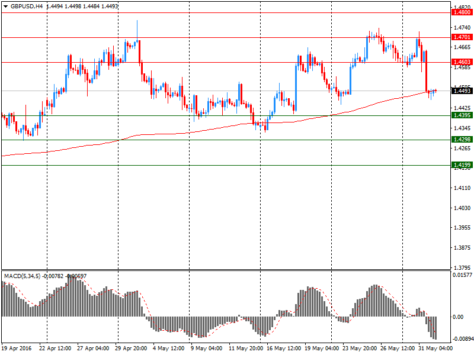This screenshot has height=355, width=474.
Task: Click the 22 Apr 12:00 time label
Action: pyautogui.click(x=55, y=348)
